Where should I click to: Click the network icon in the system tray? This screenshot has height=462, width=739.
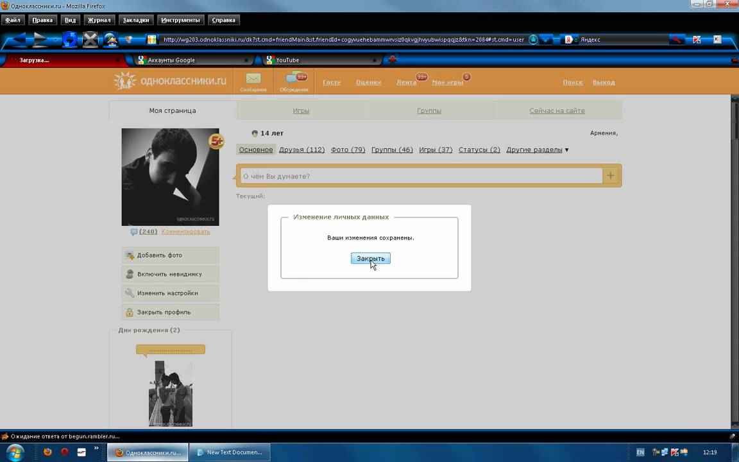pyautogui.click(x=665, y=452)
